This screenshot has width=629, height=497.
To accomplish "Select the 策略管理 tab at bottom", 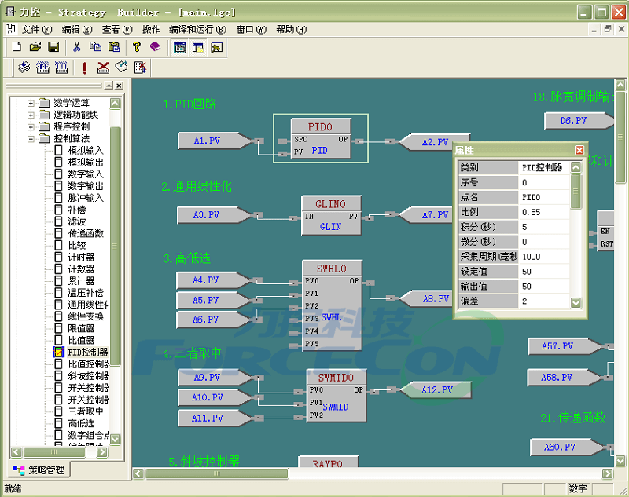I will click(39, 470).
